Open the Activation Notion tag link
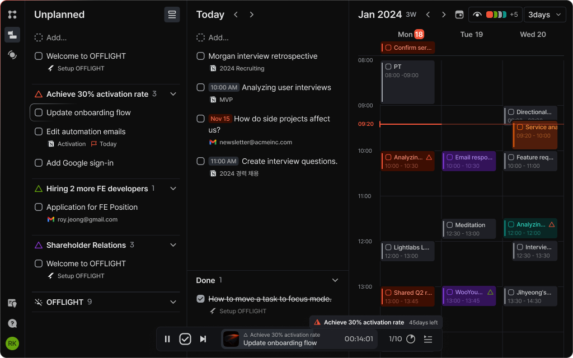Viewport: 573px width, 358px height. pyautogui.click(x=67, y=144)
